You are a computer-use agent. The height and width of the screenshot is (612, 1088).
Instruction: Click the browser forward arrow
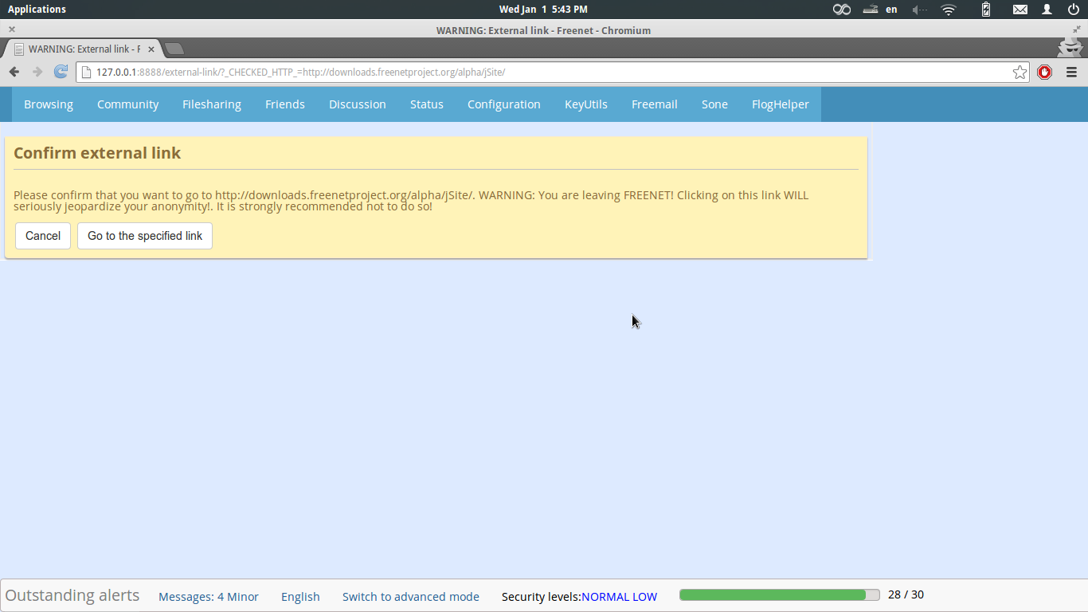tap(37, 72)
